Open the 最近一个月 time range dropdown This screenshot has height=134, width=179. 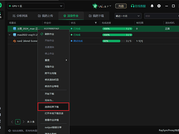(x=128, y=16)
